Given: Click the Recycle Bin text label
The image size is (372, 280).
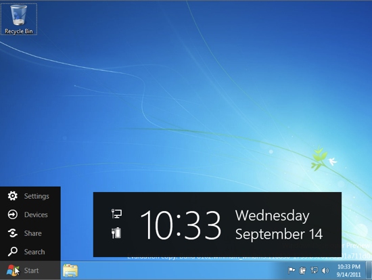Looking at the screenshot, I should [x=19, y=31].
